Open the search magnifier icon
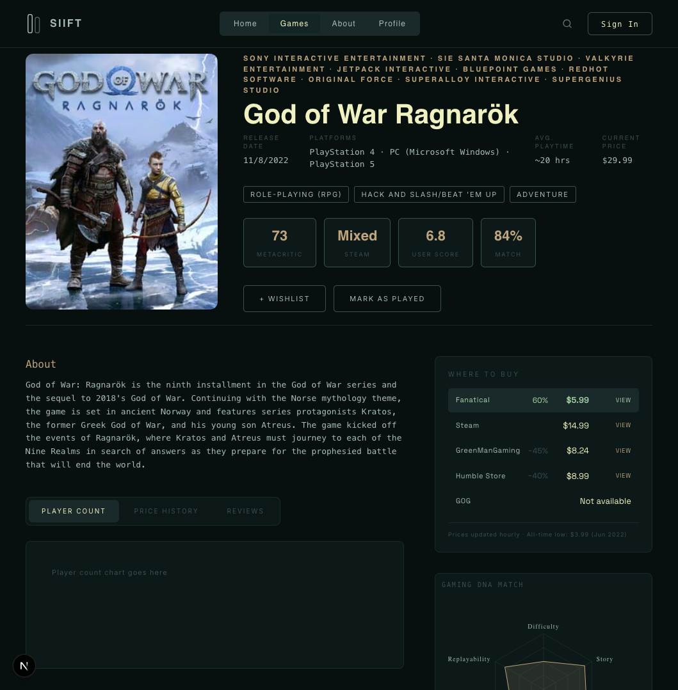Screen dimensions: 678x690 [x=567, y=24]
